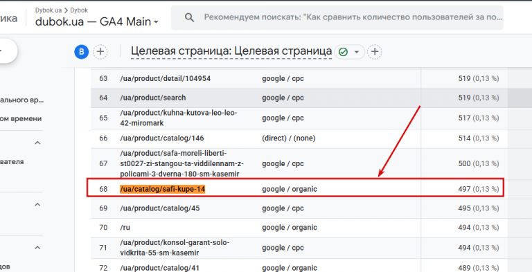The image size is (532, 272).
Task: Click report title Целевая страница: Целевая страница
Action: tap(231, 52)
